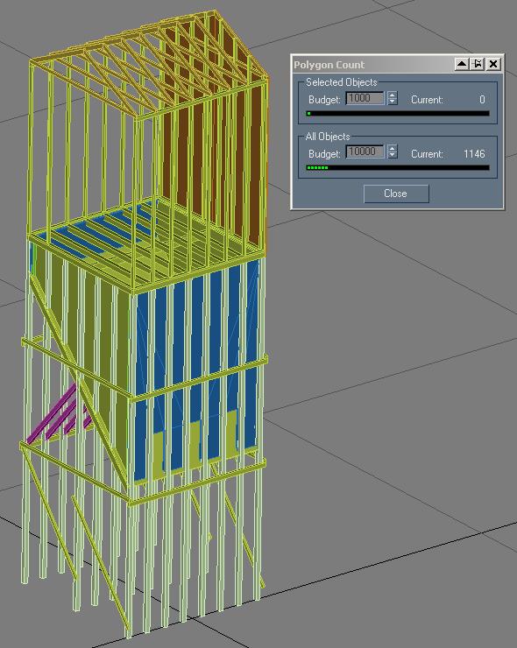
Task: Decrease the All Objects budget spinner
Action: [393, 155]
